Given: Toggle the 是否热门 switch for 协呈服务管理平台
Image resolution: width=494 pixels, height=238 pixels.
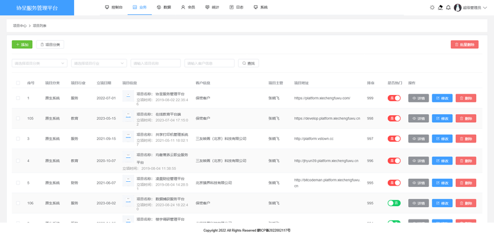Looking at the screenshot, I should point(394,98).
